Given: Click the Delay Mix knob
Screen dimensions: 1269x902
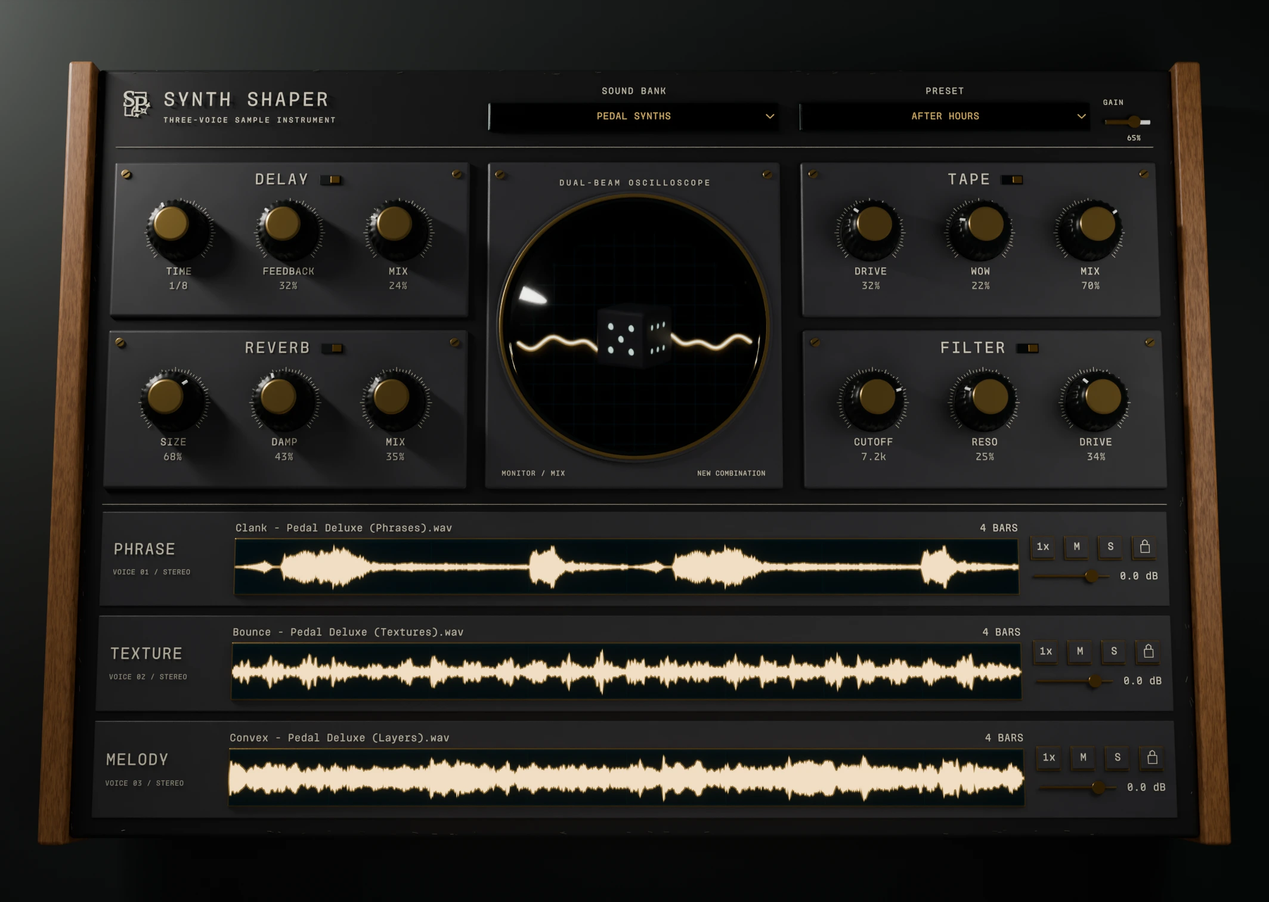Looking at the screenshot, I should (398, 230).
